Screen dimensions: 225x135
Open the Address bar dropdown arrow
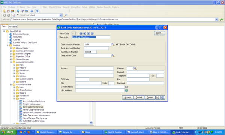[x=216, y=19]
